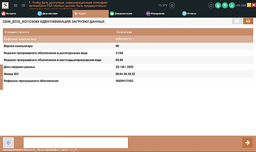Open the grid apps menu icon
The image size is (256, 152).
coord(16,5)
